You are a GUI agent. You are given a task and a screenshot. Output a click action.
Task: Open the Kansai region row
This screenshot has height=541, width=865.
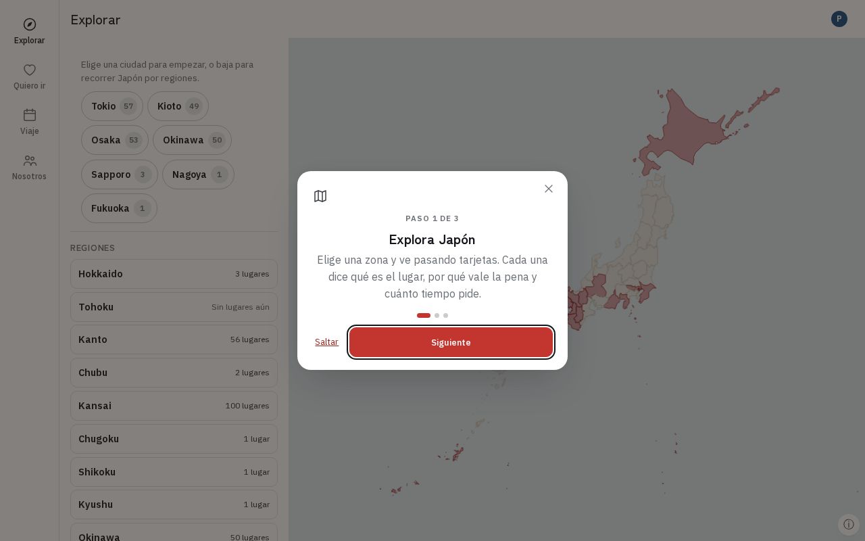point(174,406)
